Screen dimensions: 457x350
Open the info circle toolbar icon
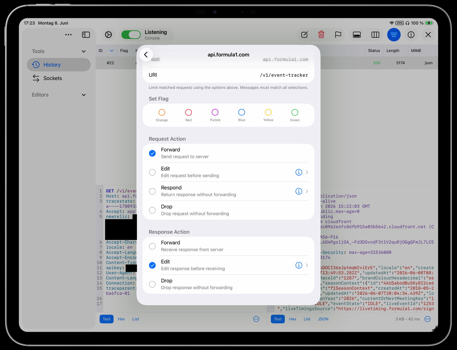[x=411, y=35]
